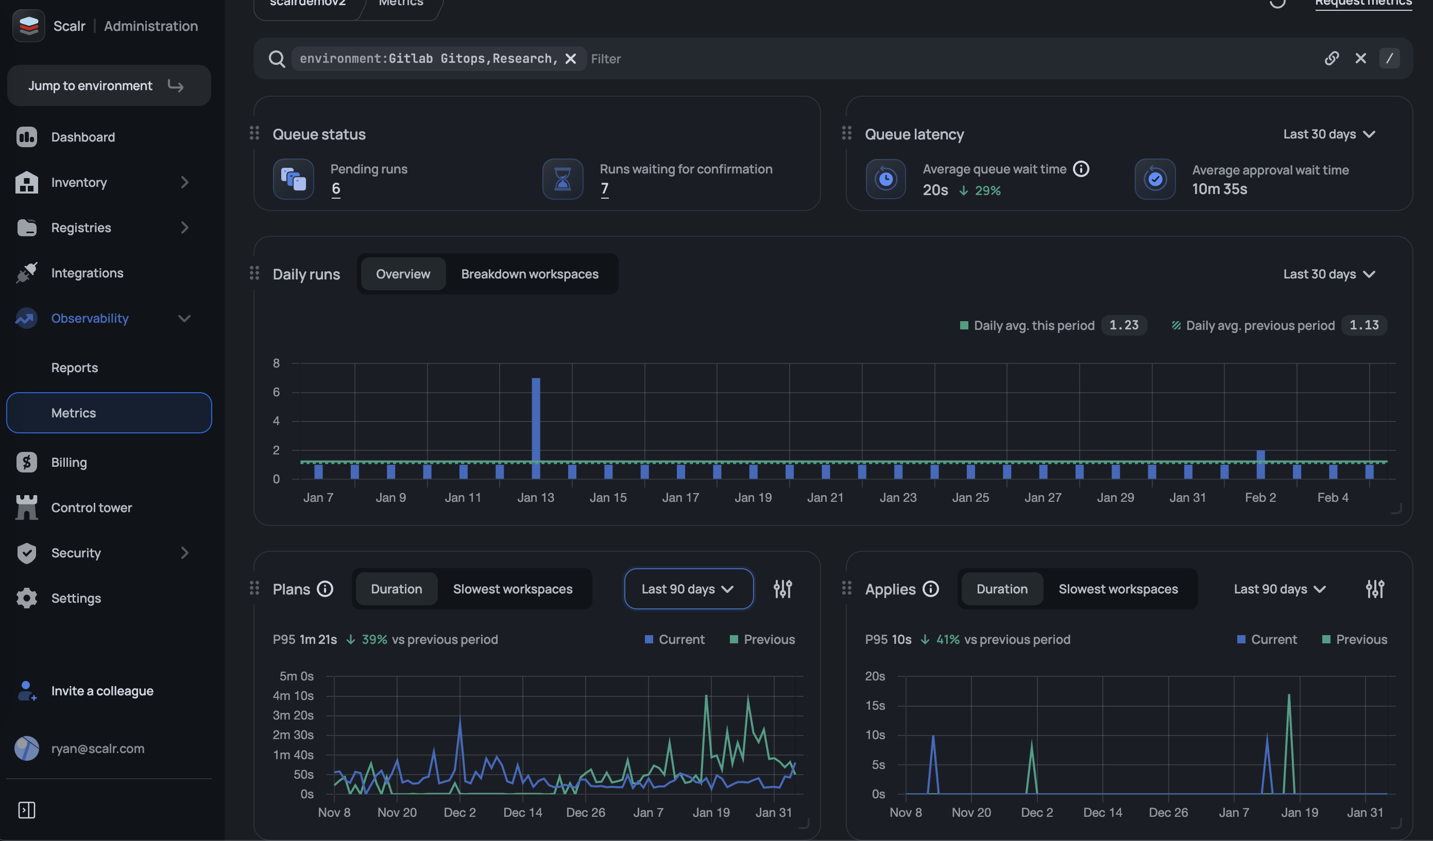This screenshot has width=1433, height=841.
Task: Click info icon next to Average queue wait time
Action: [x=1081, y=169]
